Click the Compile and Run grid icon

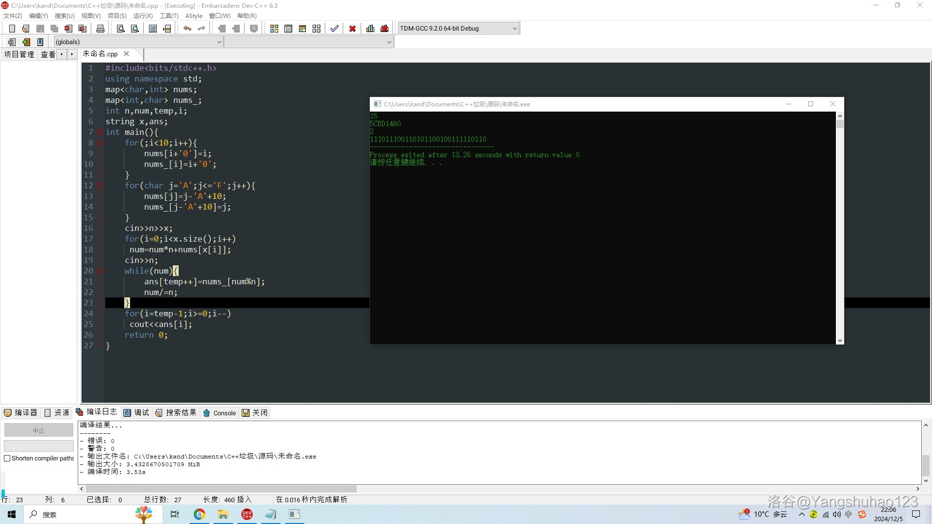[302, 29]
